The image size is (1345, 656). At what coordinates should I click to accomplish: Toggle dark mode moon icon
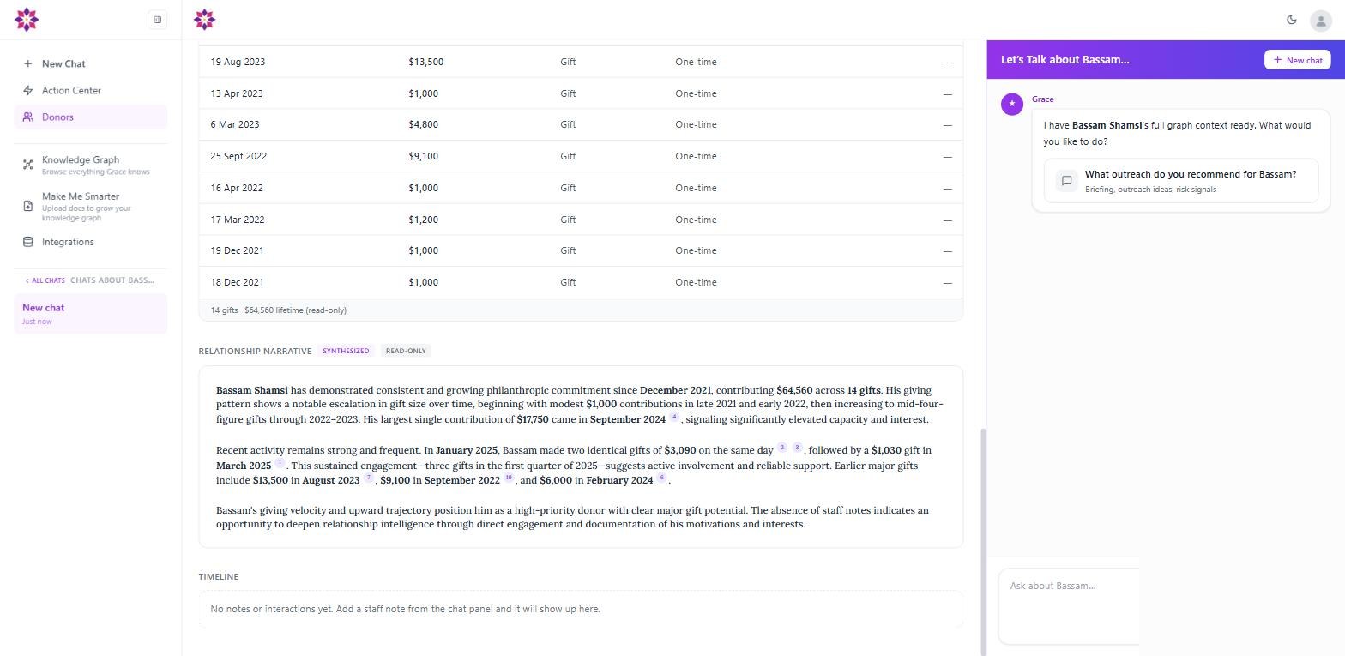click(1292, 20)
